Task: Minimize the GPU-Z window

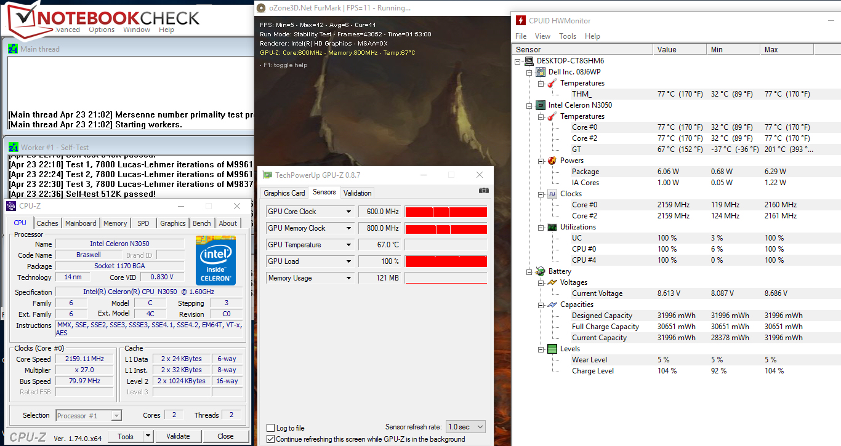Action: (423, 175)
